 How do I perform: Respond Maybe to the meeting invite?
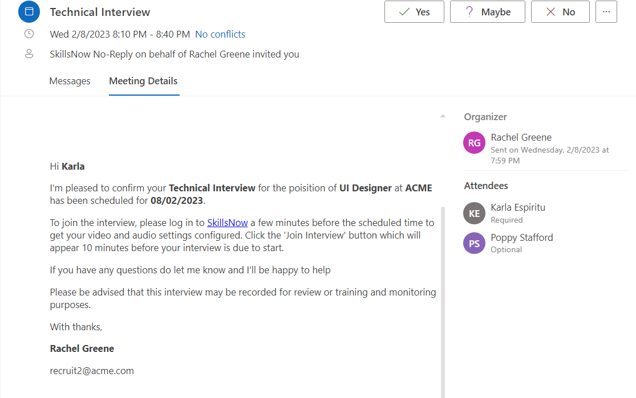tap(487, 12)
